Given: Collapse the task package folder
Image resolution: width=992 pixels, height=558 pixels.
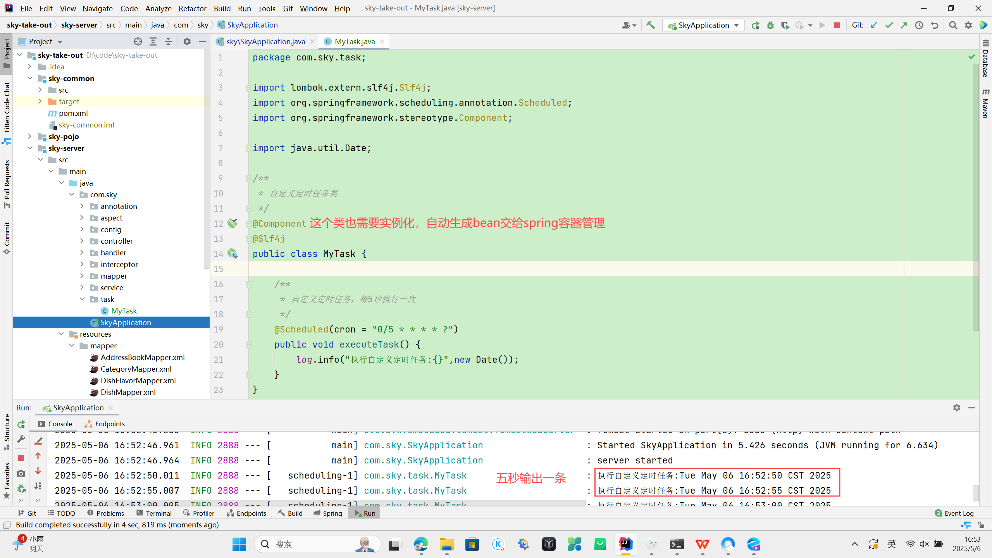Looking at the screenshot, I should tap(82, 299).
